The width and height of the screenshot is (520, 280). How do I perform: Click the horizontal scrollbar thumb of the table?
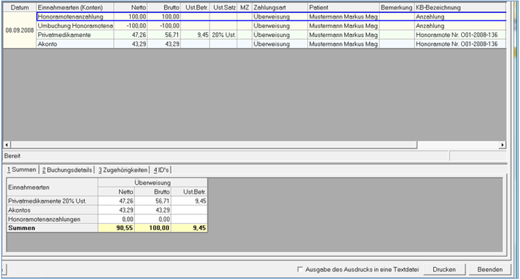coord(213,144)
